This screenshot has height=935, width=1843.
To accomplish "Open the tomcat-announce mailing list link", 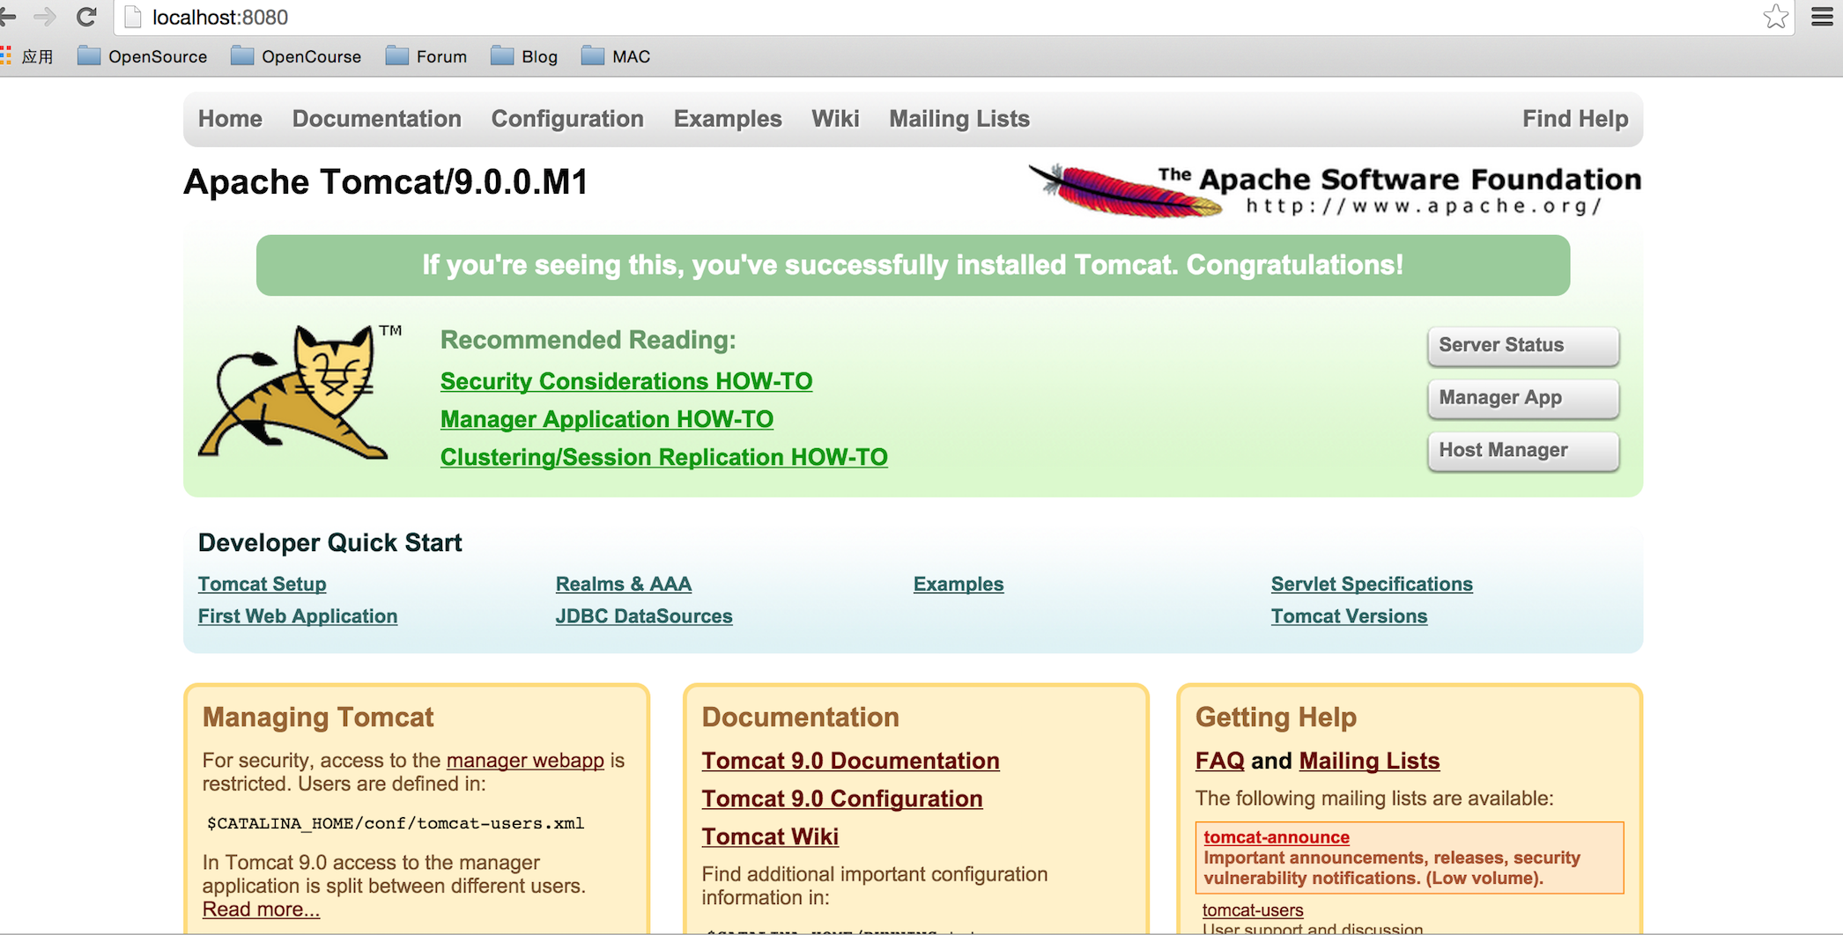I will (x=1277, y=837).
